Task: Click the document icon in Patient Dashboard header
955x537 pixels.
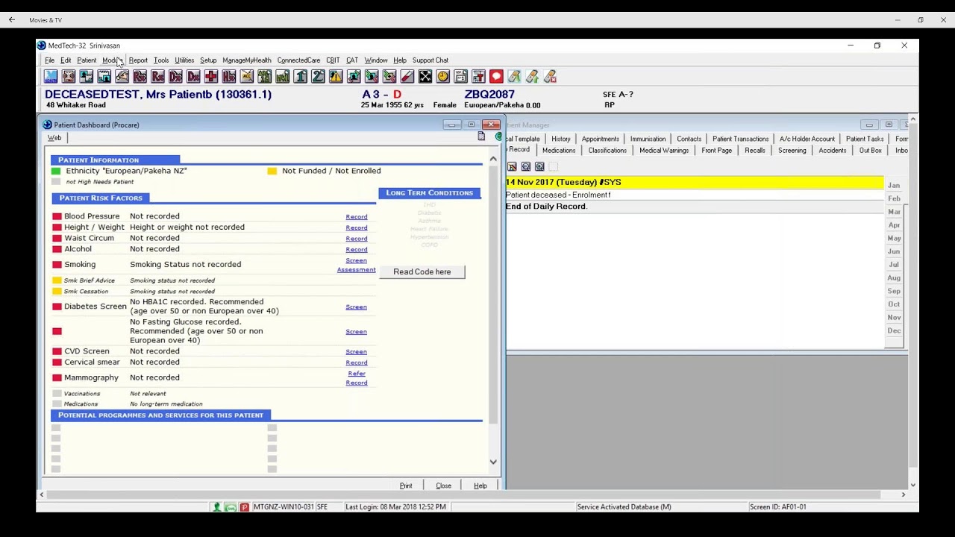Action: 482,136
